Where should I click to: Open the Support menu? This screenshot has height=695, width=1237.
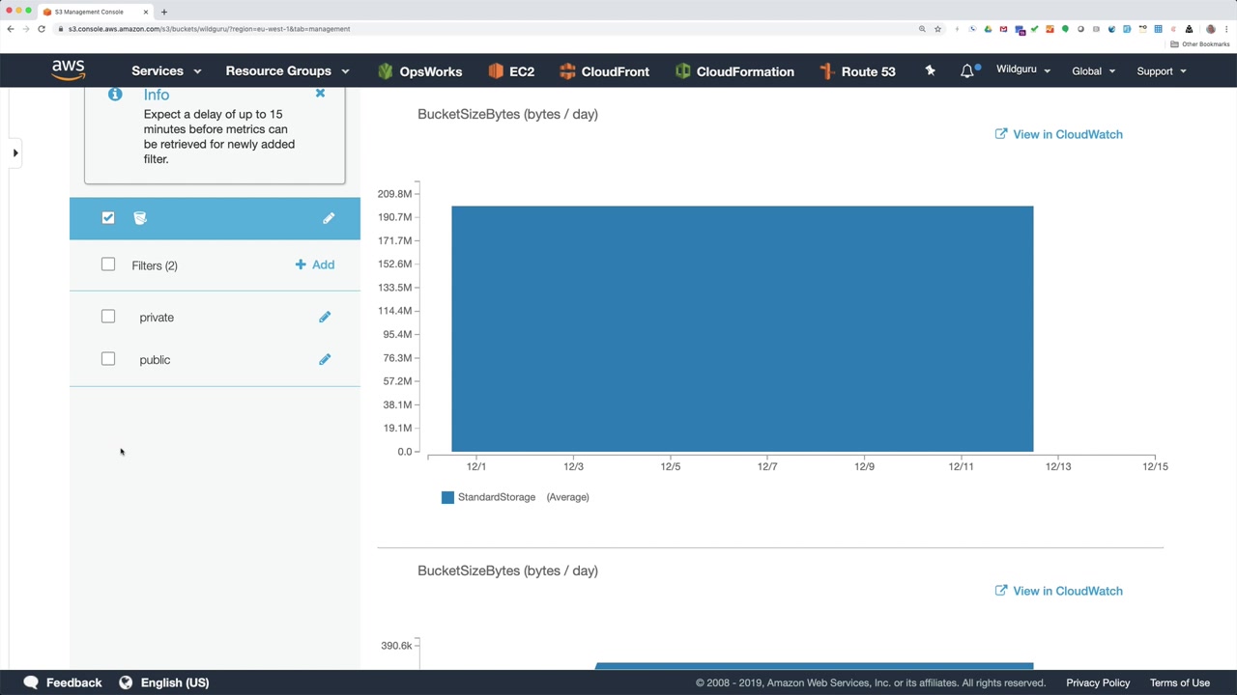click(x=1162, y=71)
